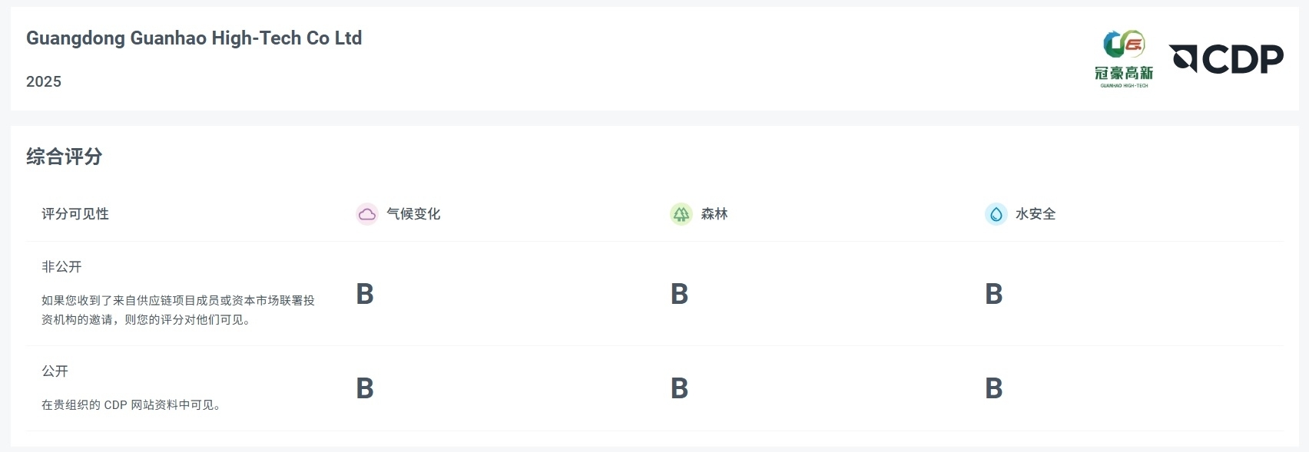Select the 水安全 column label
Viewport: 1309px width, 452px height.
click(1036, 214)
